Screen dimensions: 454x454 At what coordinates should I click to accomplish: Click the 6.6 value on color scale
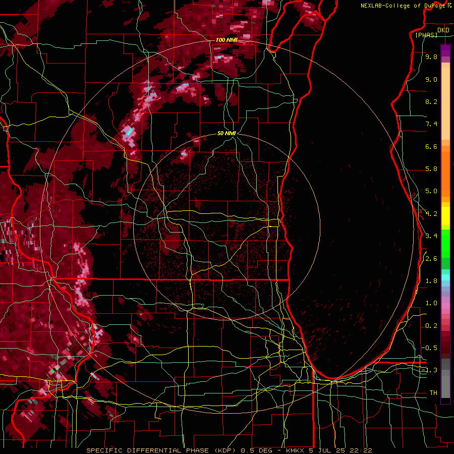coord(431,146)
